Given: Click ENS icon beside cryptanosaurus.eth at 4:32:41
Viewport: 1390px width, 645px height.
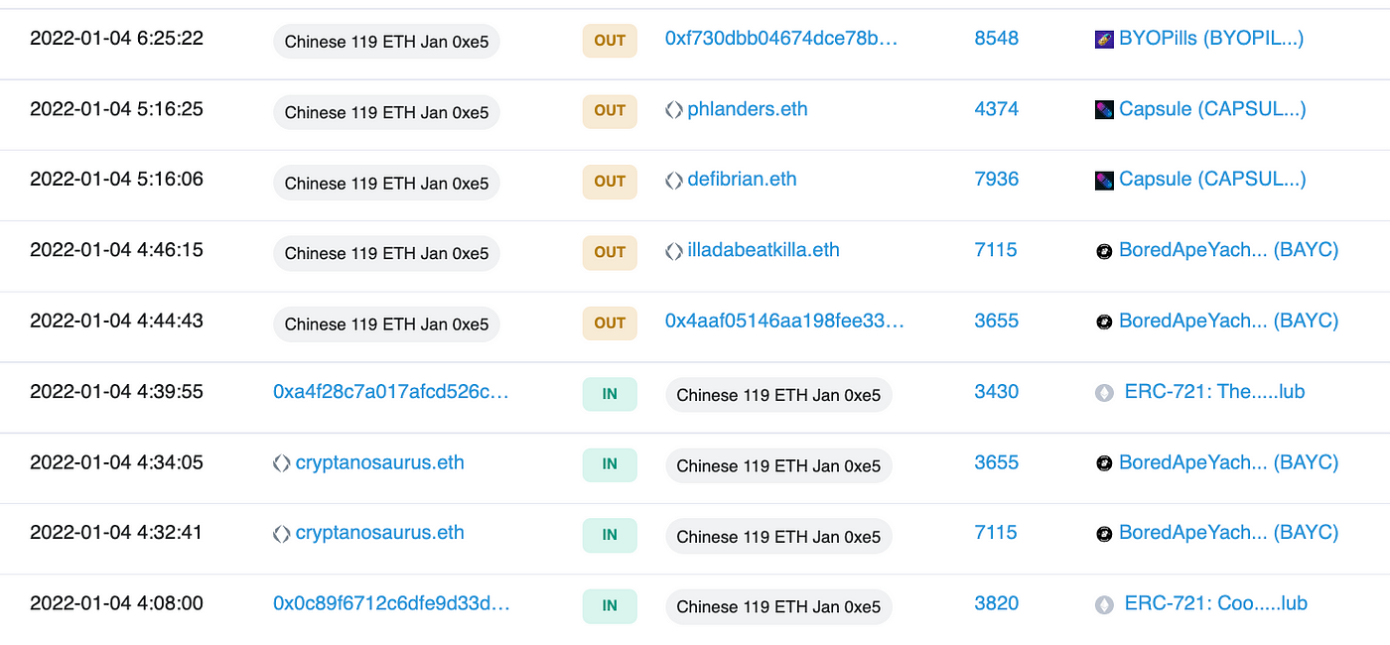Looking at the screenshot, I should coord(282,534).
